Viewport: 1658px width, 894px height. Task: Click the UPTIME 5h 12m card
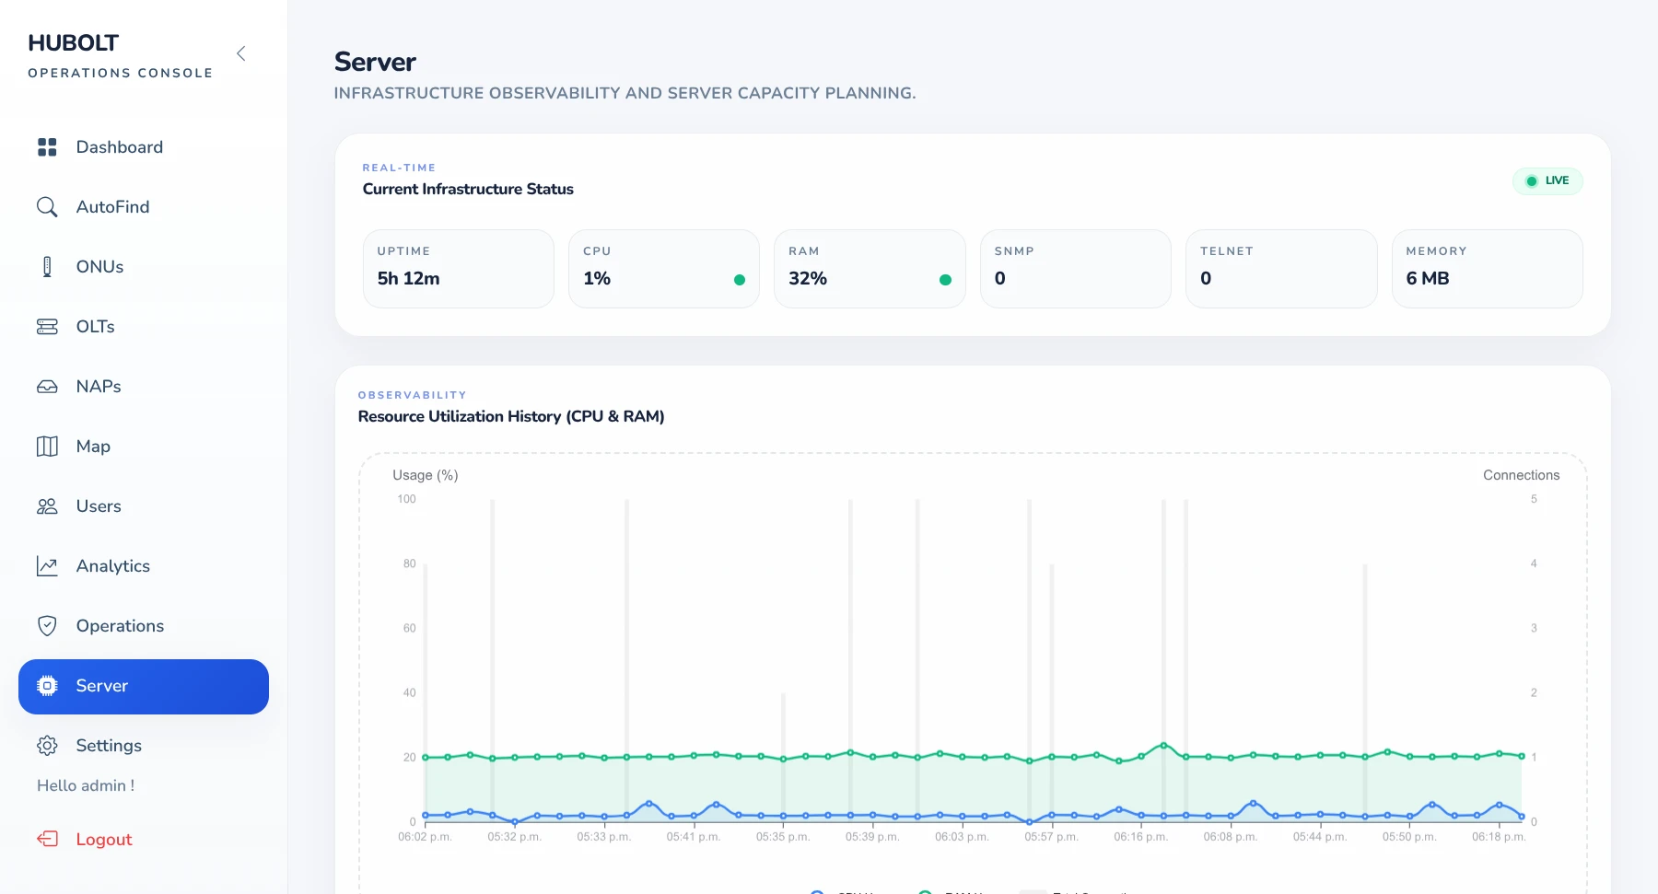pos(459,269)
